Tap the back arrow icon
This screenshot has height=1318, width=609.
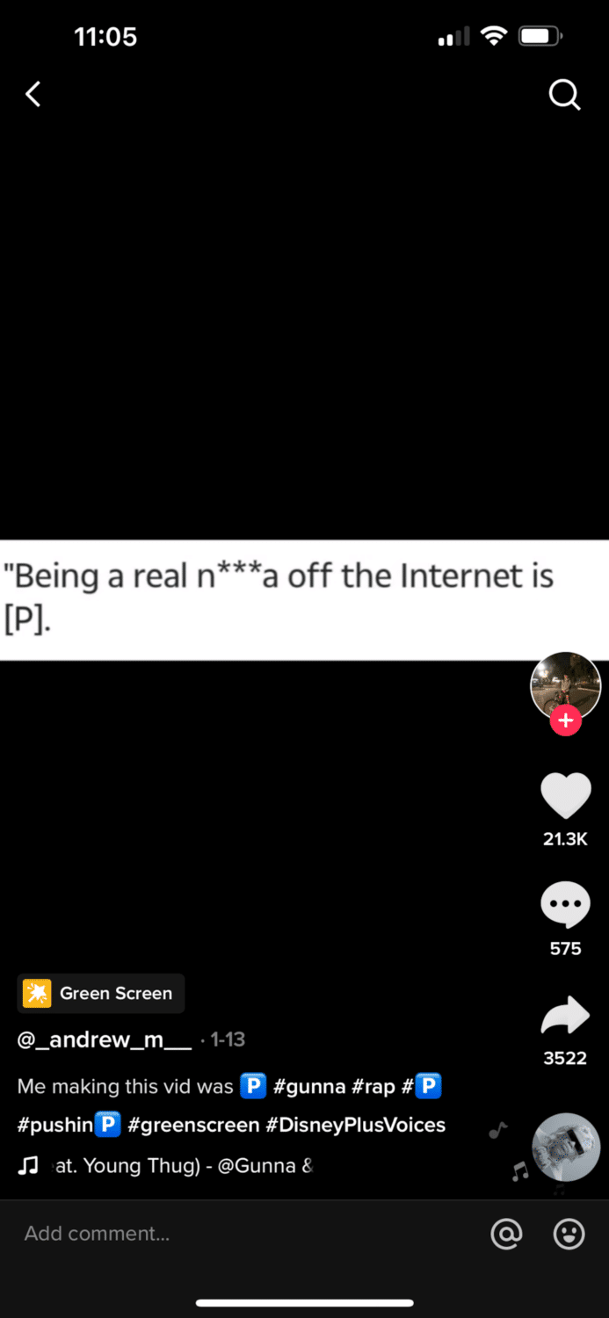(33, 94)
